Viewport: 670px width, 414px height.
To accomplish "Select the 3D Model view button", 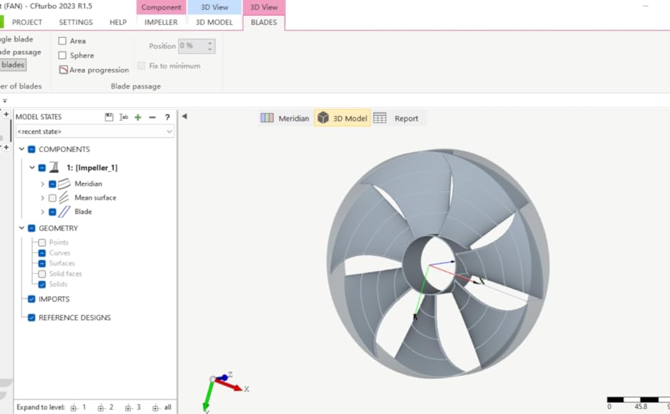I will pyautogui.click(x=342, y=118).
